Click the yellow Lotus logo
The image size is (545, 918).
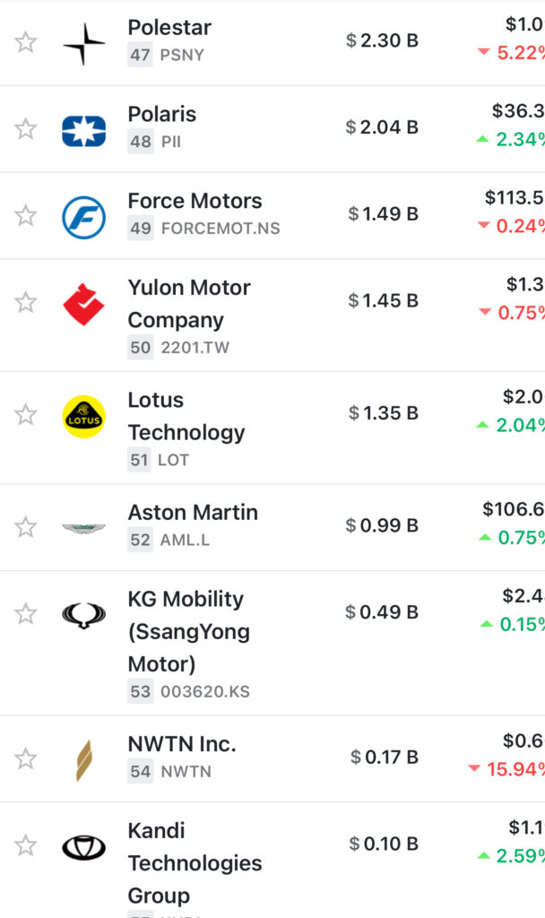click(x=83, y=417)
